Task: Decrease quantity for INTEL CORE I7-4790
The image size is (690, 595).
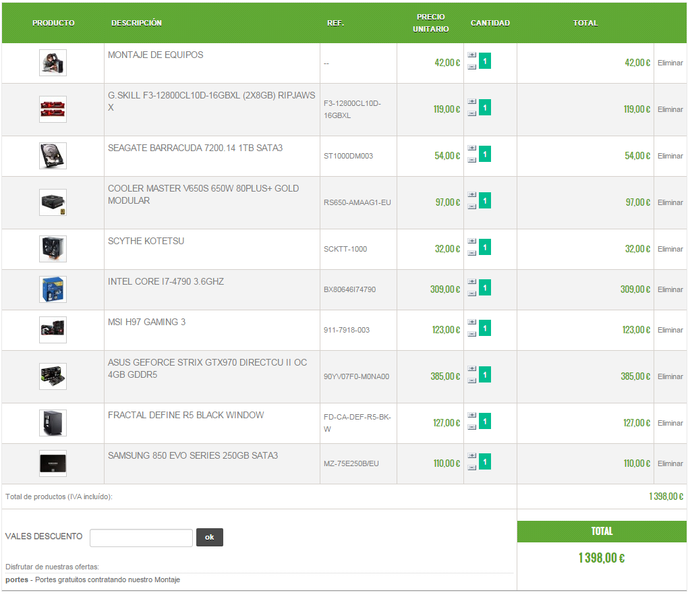Action: 471,294
